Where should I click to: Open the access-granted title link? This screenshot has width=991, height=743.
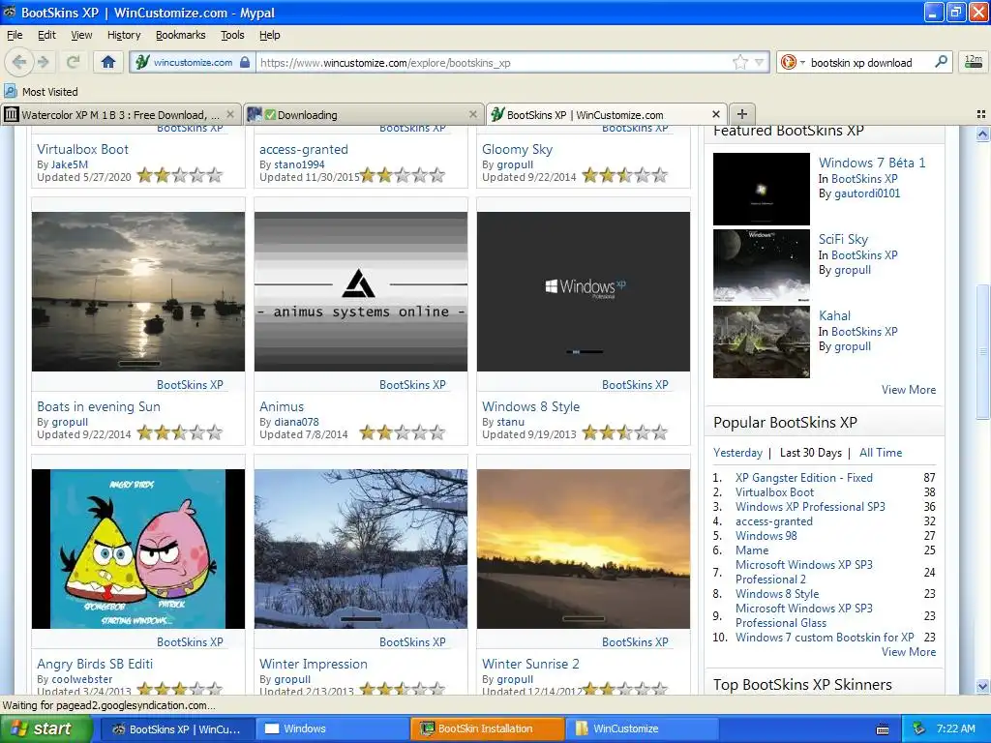pyautogui.click(x=303, y=149)
